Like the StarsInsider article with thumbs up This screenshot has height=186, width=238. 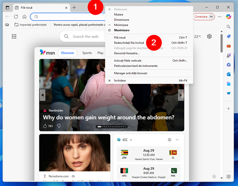pos(45,126)
